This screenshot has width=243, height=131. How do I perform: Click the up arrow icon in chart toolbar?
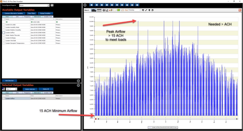[x=150, y=10]
